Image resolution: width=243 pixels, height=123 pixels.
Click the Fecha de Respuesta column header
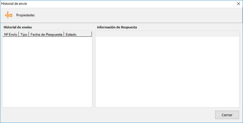pyautogui.click(x=46, y=34)
